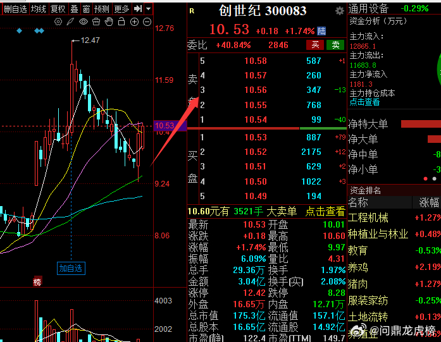
Task: Select buy level 1 price 10.53
Action: click(x=256, y=137)
